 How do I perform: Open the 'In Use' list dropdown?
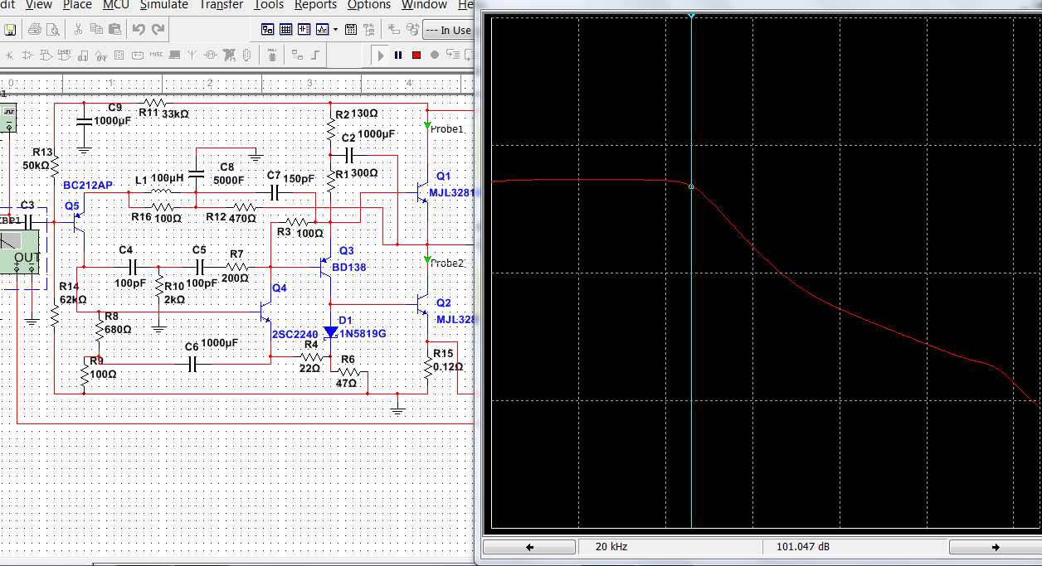[x=447, y=31]
